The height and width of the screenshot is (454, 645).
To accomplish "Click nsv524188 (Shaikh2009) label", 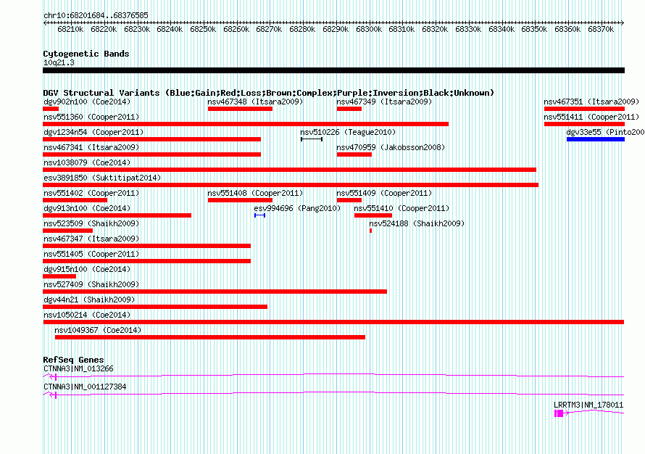I will point(417,224).
